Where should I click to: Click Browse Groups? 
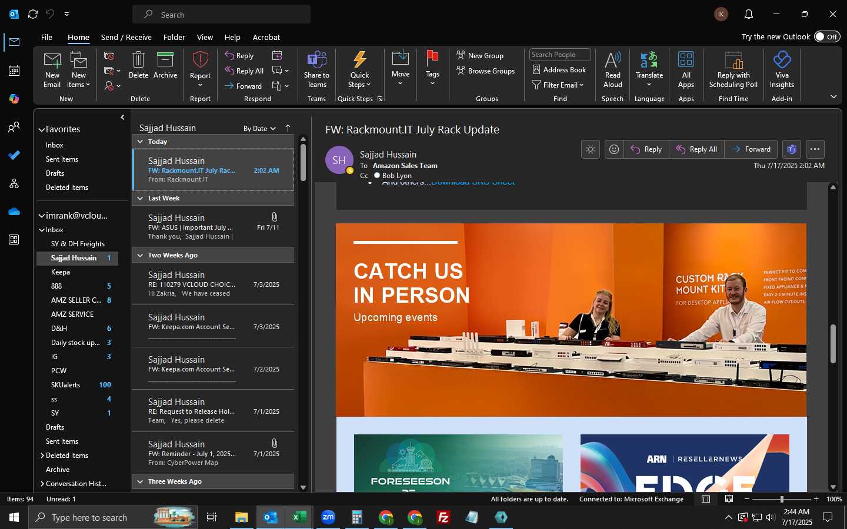point(486,71)
